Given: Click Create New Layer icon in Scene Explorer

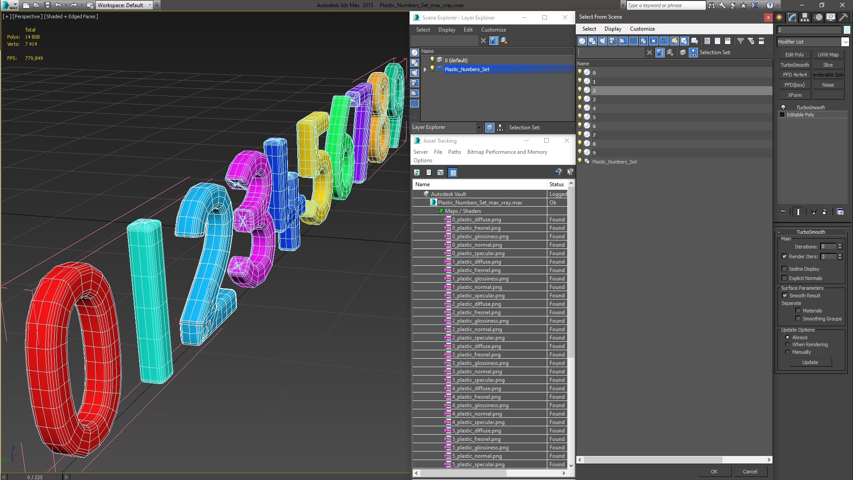Looking at the screenshot, I should [x=504, y=40].
